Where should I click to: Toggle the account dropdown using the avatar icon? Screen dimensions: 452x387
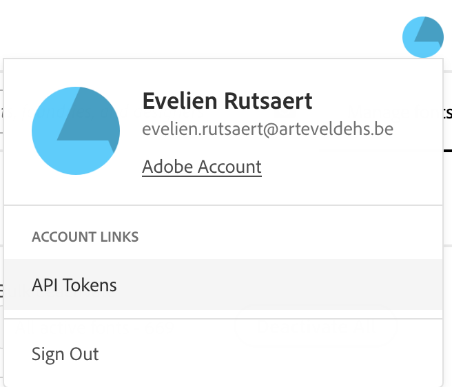tap(422, 38)
